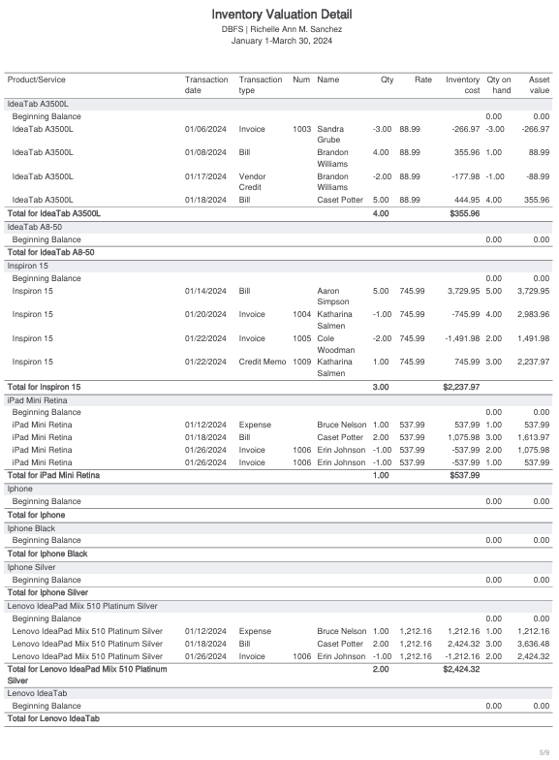Click the Total for Inspiron 15 row
Image resolution: width=559 pixels, height=760 pixels.
(x=279, y=388)
